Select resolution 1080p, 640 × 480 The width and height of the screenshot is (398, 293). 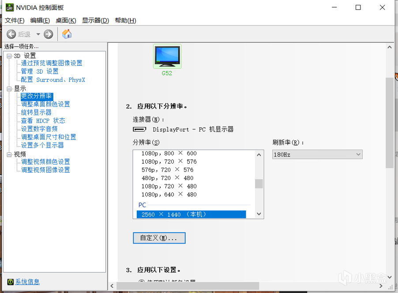tap(169, 194)
